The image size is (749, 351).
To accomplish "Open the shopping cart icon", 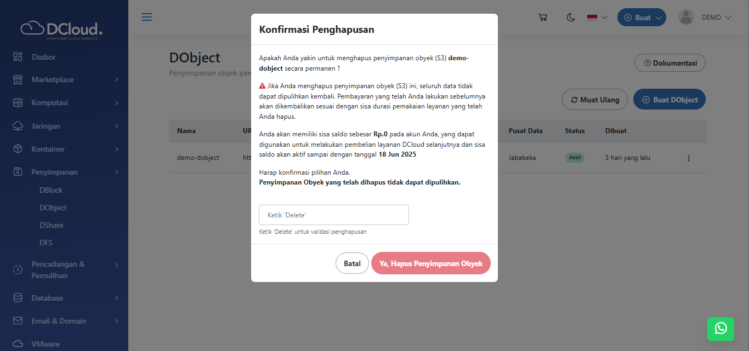I will 543,18.
